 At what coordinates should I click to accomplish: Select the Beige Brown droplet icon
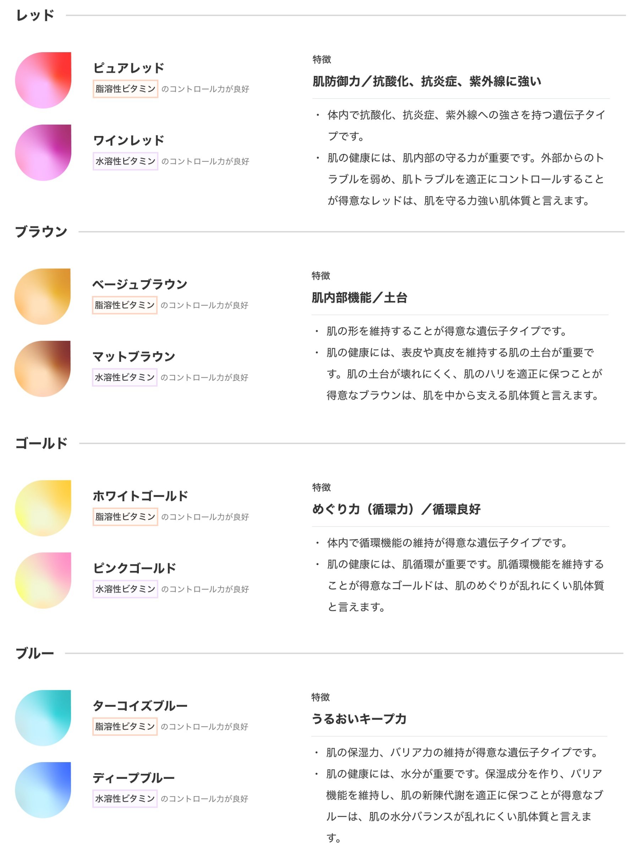point(42,296)
